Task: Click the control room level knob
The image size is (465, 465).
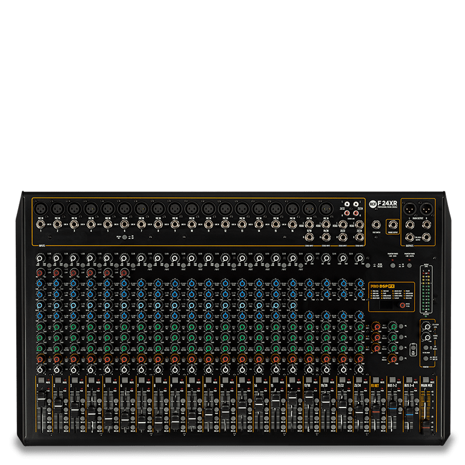Action: pos(427,327)
